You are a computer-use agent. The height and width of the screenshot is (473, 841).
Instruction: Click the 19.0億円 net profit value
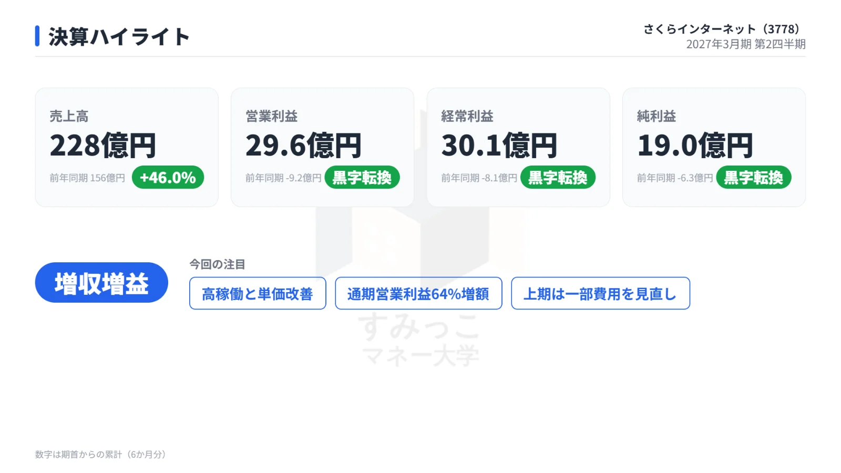click(x=695, y=146)
